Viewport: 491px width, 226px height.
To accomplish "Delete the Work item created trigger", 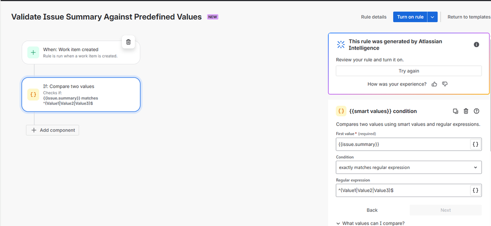I will click(x=128, y=42).
